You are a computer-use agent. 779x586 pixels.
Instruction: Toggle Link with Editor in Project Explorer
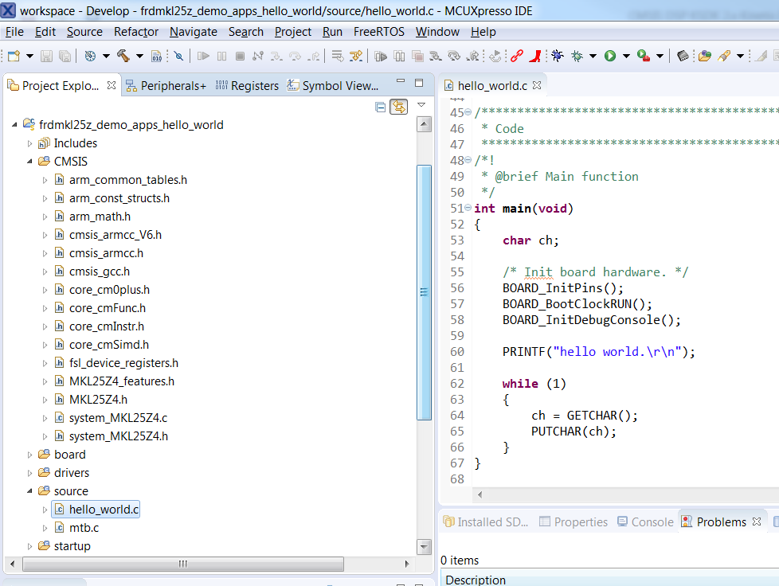(x=399, y=107)
